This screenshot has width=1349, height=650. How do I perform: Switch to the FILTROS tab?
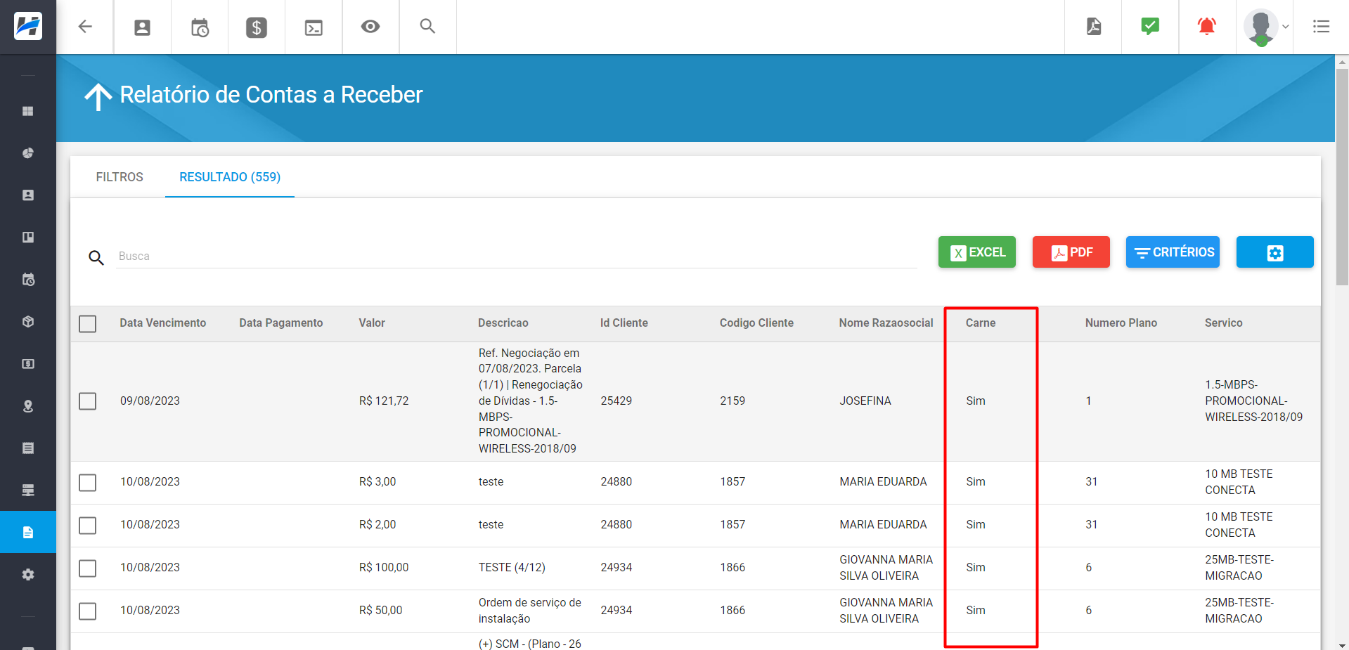tap(120, 177)
